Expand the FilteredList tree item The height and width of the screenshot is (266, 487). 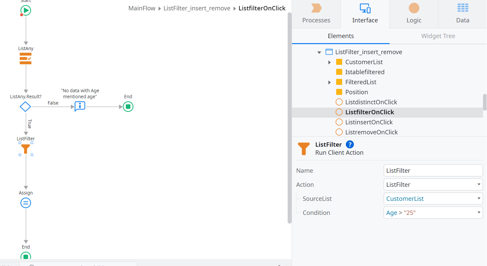click(329, 82)
